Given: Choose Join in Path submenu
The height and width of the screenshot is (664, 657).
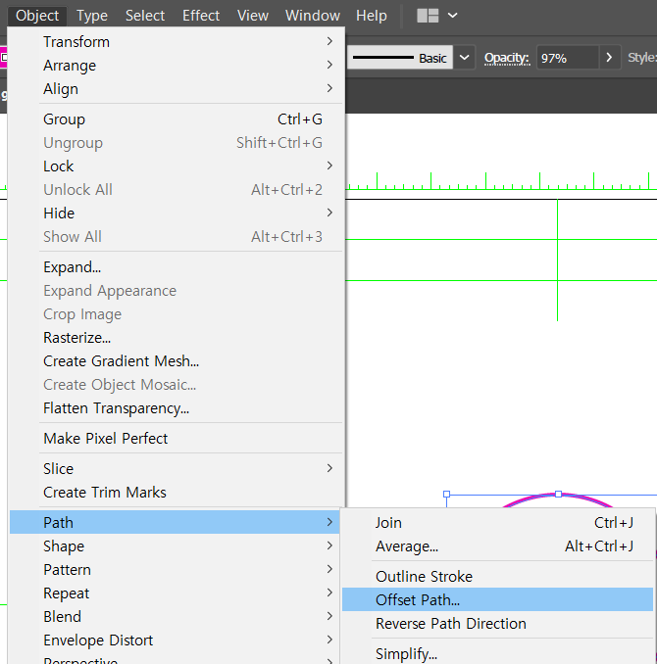Looking at the screenshot, I should tap(497, 523).
